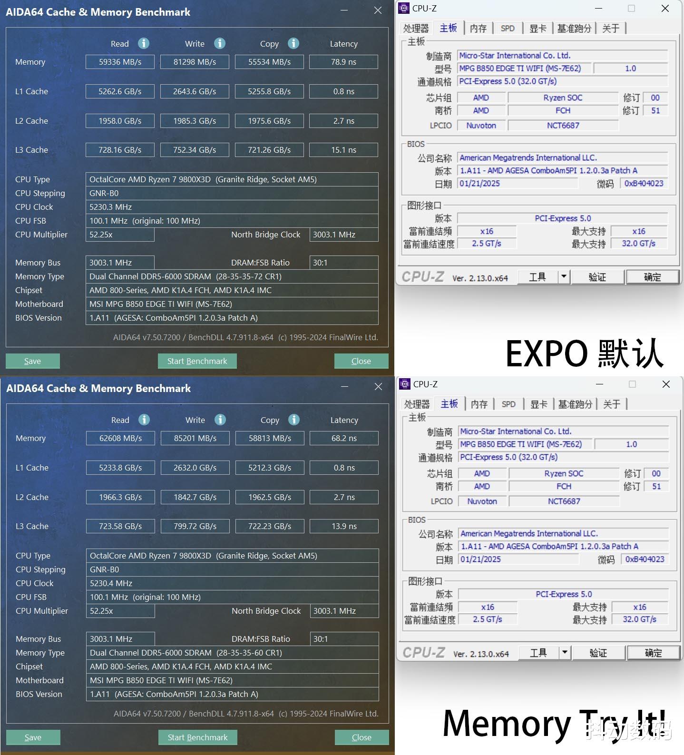Click 确定 button in bottom CPU-Z window

653,652
